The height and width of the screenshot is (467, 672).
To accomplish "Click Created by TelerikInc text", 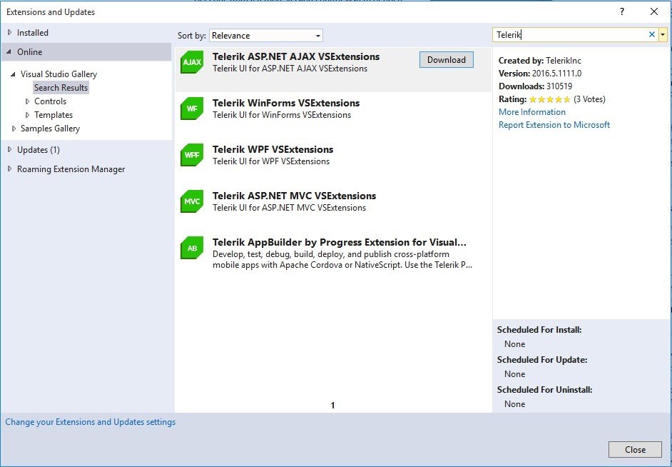I will 539,61.
